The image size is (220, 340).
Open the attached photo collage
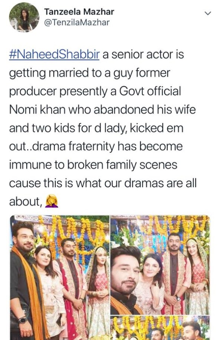pyautogui.click(x=109, y=276)
